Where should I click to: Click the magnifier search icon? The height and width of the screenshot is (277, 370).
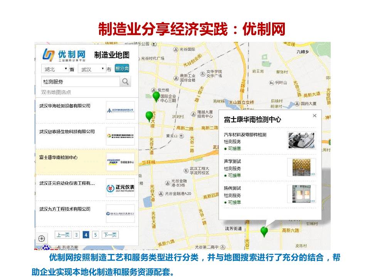click(x=125, y=82)
